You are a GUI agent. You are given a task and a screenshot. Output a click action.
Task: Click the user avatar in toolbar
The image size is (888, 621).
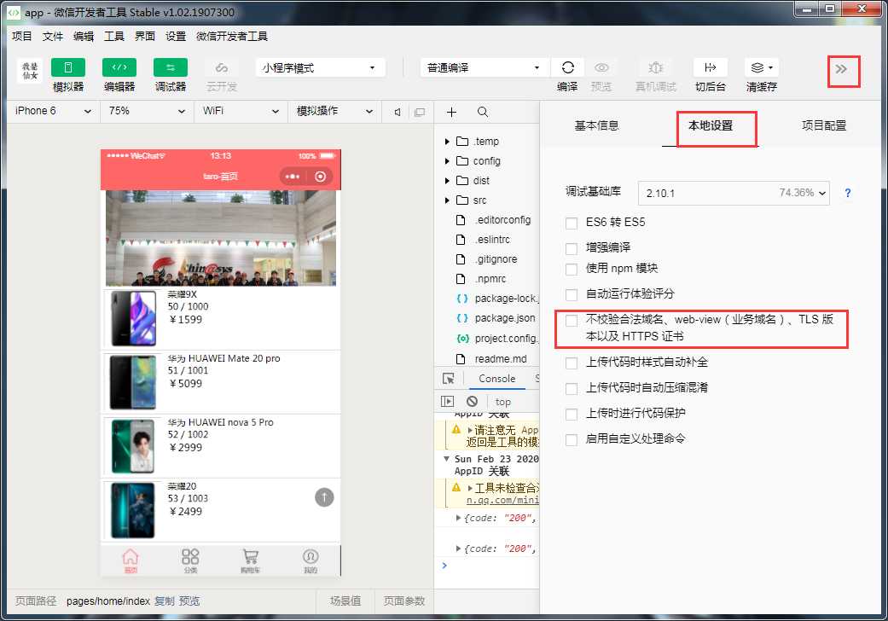30,71
